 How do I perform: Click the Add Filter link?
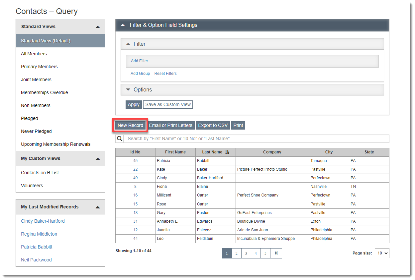tap(140, 61)
